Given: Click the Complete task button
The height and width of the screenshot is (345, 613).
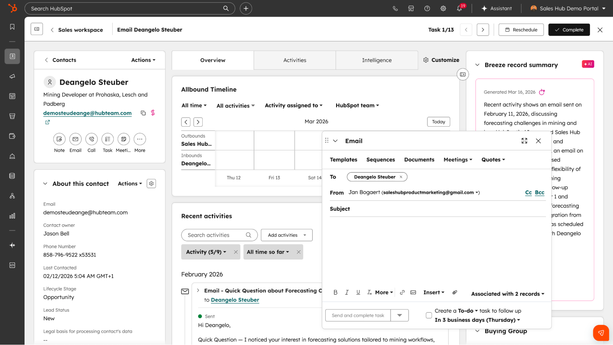Looking at the screenshot, I should tap(569, 30).
